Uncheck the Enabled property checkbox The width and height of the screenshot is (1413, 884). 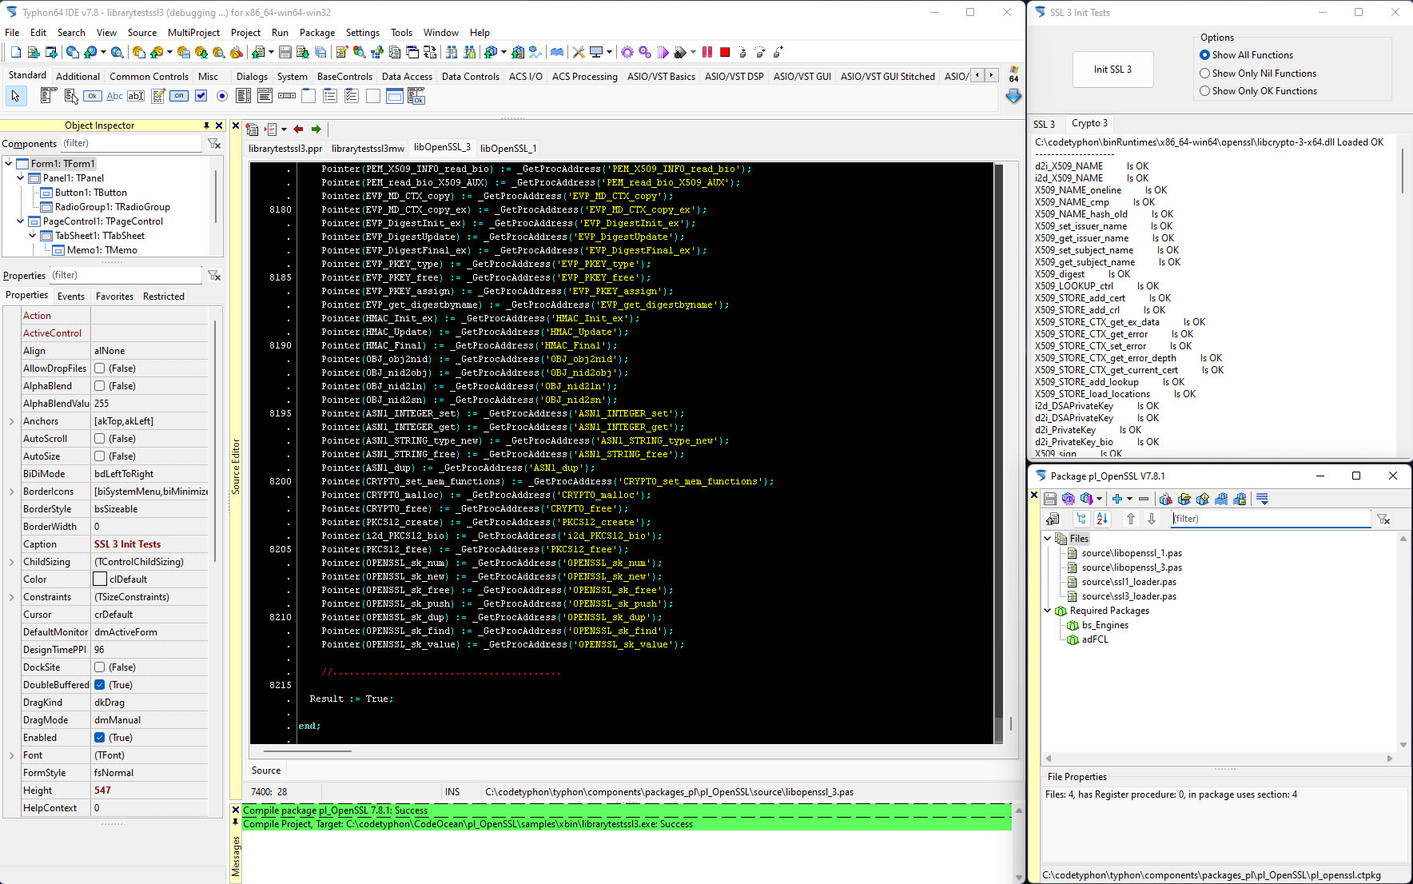point(100,738)
